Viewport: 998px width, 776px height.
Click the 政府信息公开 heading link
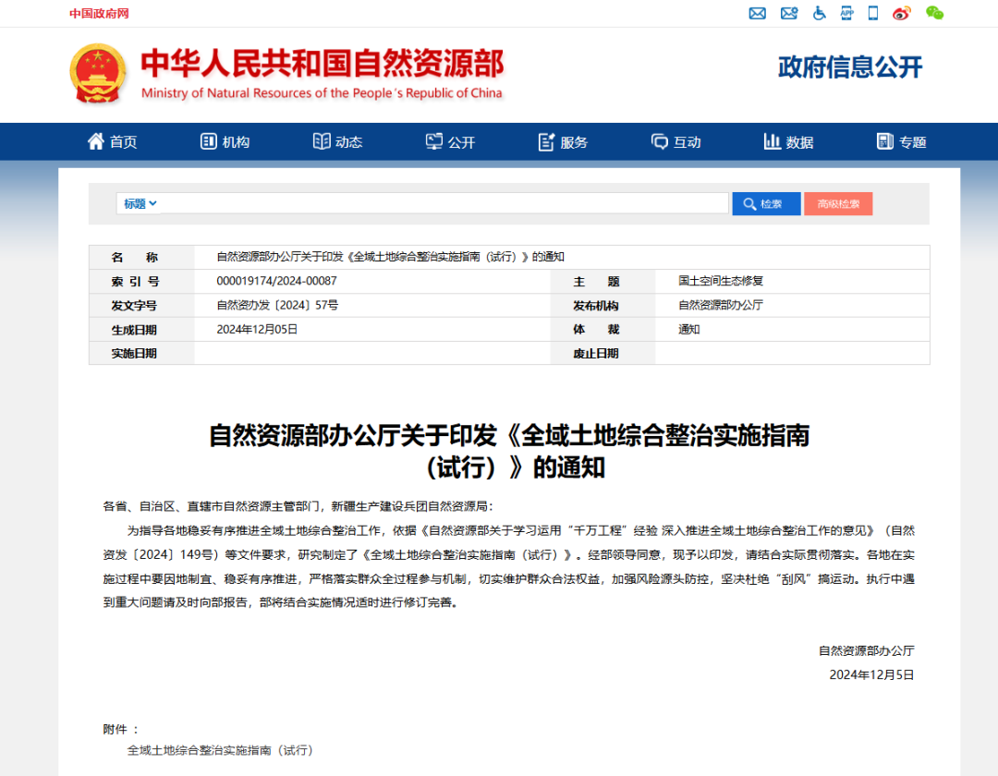point(850,67)
